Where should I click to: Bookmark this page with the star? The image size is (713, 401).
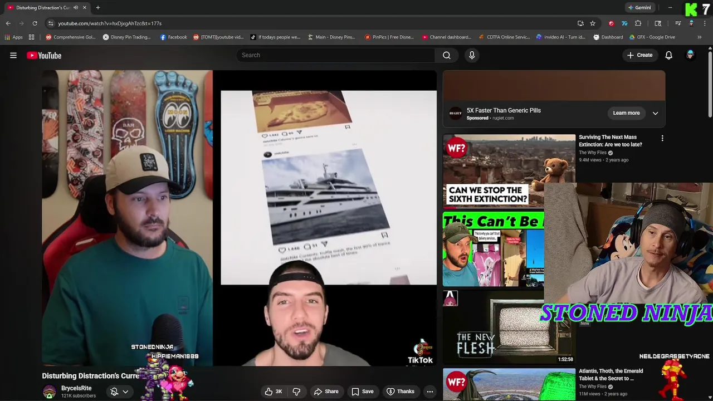tap(593, 23)
